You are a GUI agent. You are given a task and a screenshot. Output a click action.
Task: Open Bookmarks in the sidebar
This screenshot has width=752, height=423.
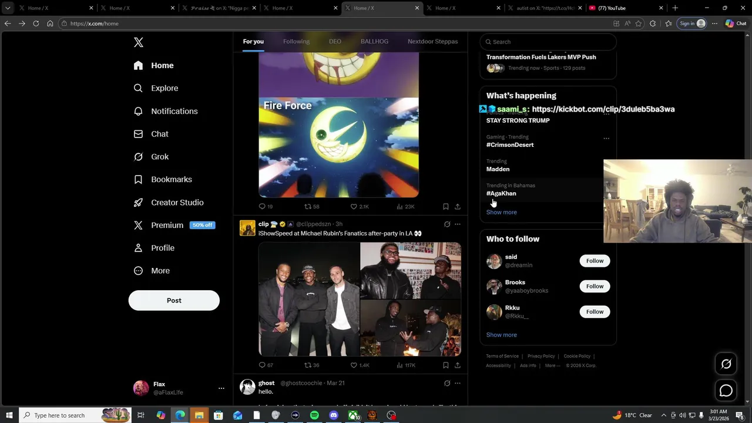(x=163, y=179)
